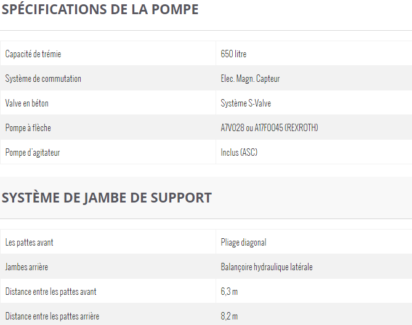The image size is (412, 325).
Task: Select the 'Capacité de trémie' label cell
Action: 33,54
